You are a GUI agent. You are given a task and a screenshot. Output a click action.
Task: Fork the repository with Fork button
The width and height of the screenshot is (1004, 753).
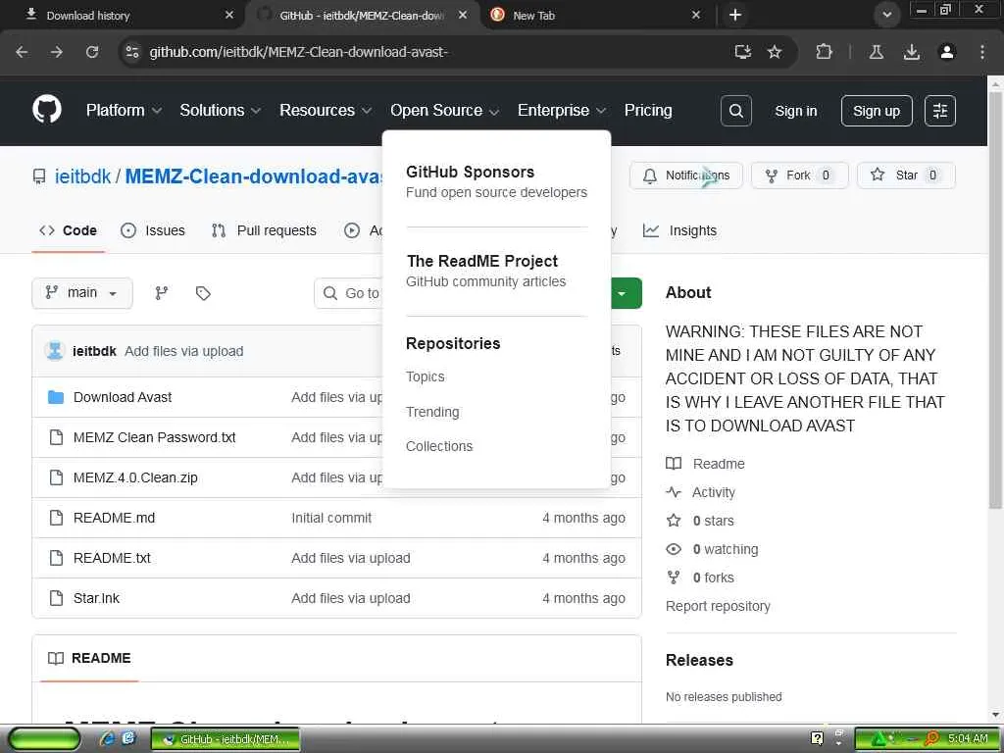click(x=800, y=176)
